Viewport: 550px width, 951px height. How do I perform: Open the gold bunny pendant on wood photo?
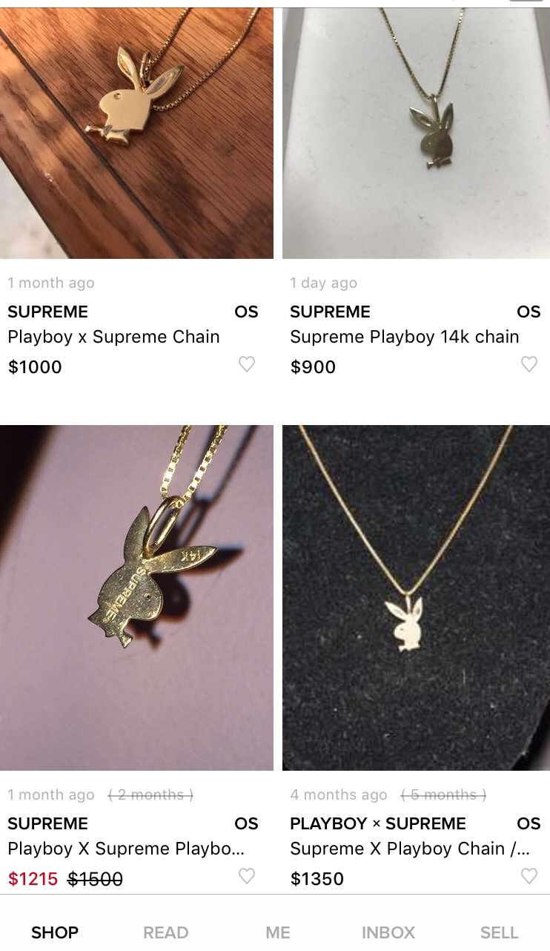point(136,133)
